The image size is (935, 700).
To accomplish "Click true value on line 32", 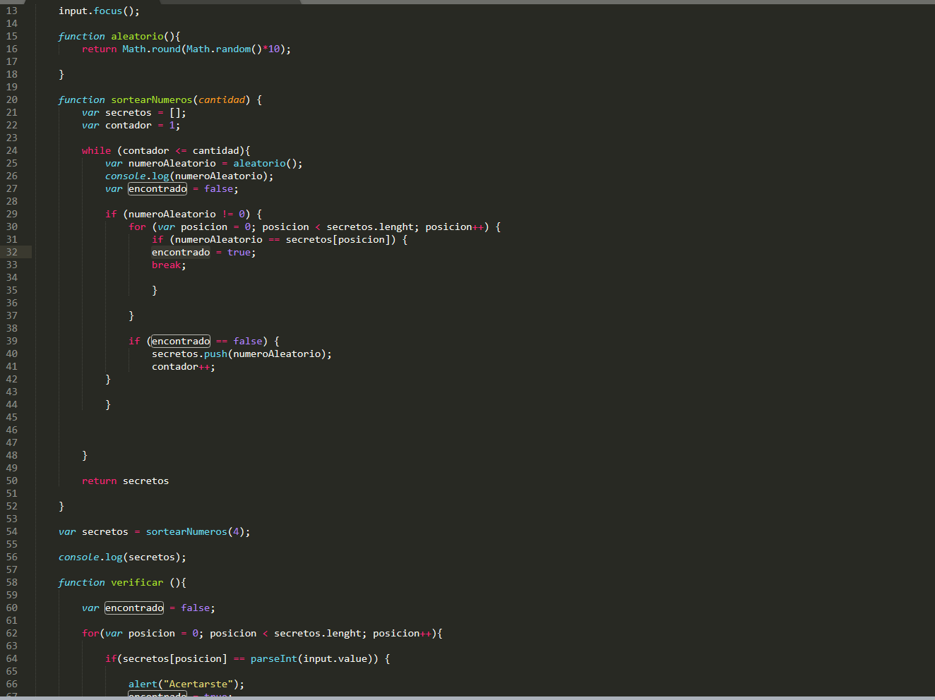I will pos(239,252).
